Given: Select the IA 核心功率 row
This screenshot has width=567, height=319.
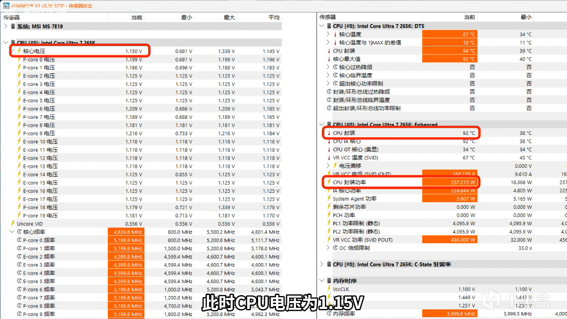Looking at the screenshot, I should [x=443, y=191].
